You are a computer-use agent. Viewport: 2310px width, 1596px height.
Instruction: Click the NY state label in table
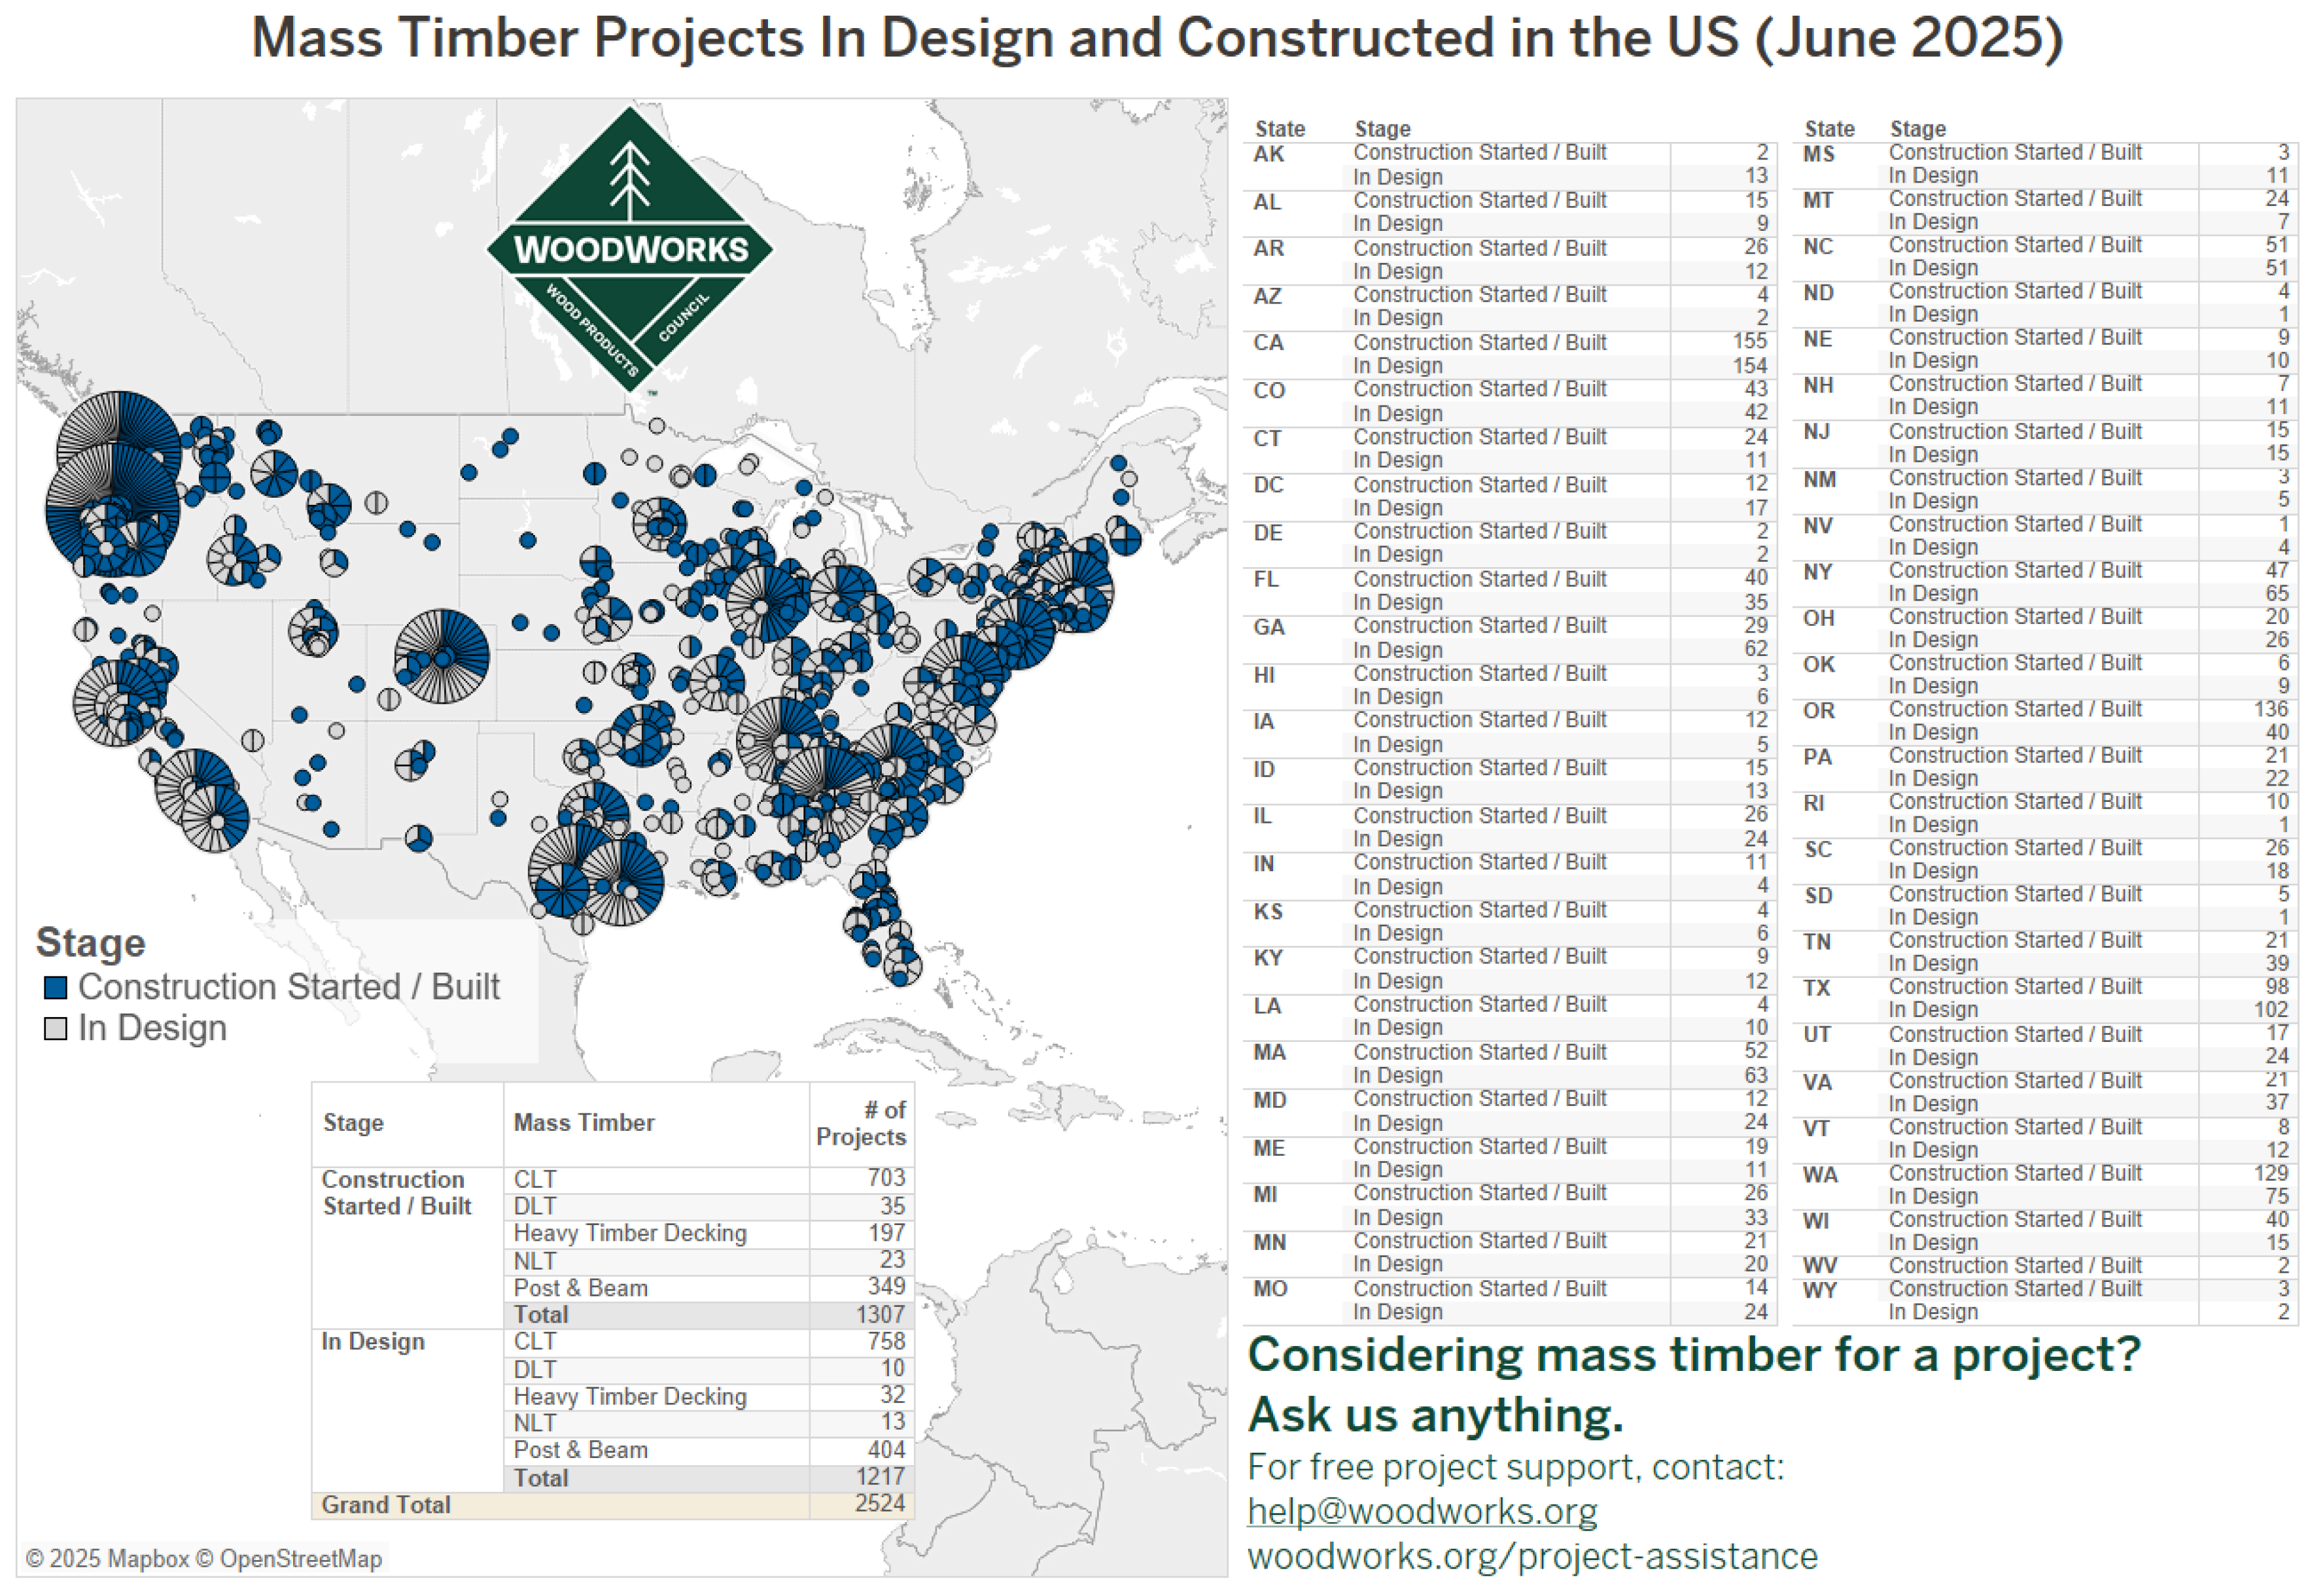pyautogui.click(x=1817, y=572)
